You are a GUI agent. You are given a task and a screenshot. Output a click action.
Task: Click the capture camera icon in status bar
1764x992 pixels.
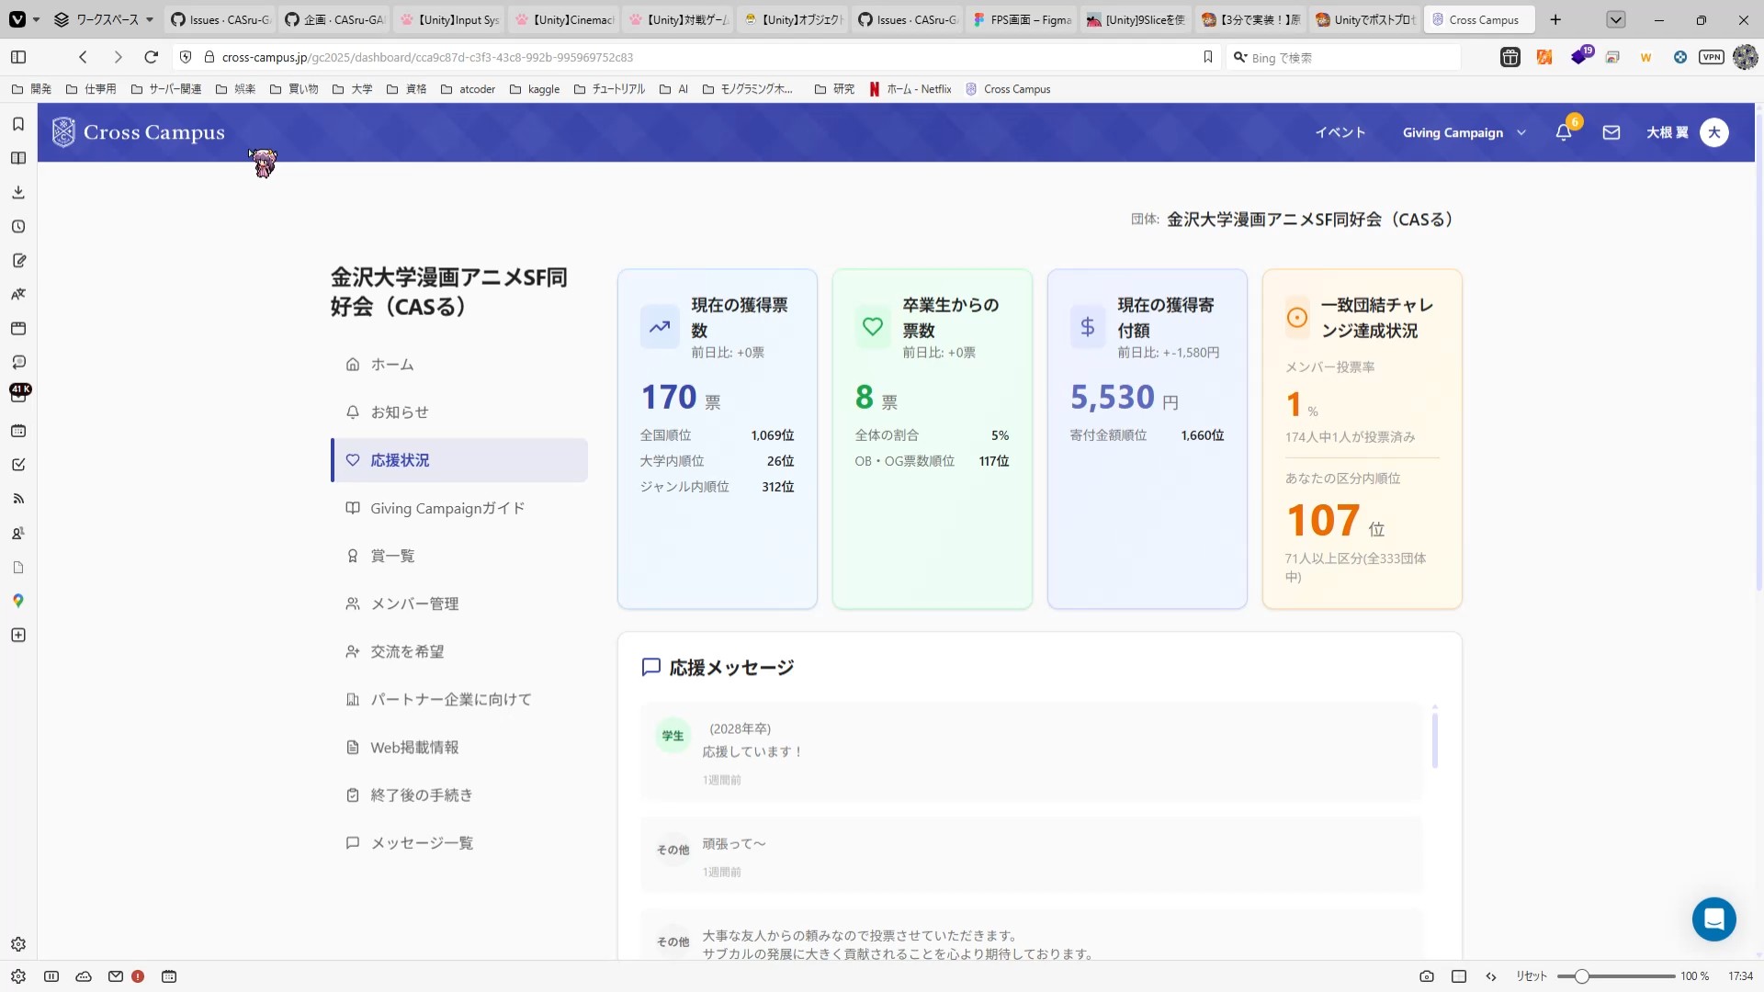(x=1426, y=976)
